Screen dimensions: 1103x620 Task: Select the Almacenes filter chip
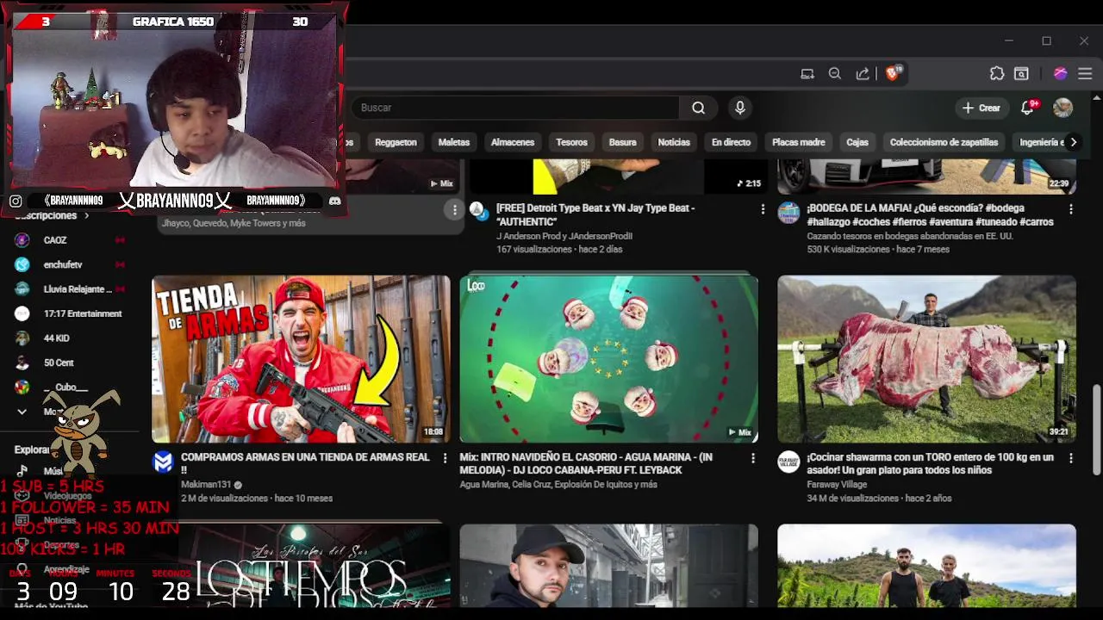(513, 142)
